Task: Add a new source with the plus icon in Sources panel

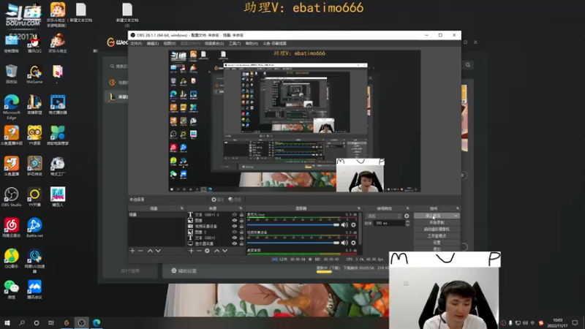Action: click(x=191, y=251)
